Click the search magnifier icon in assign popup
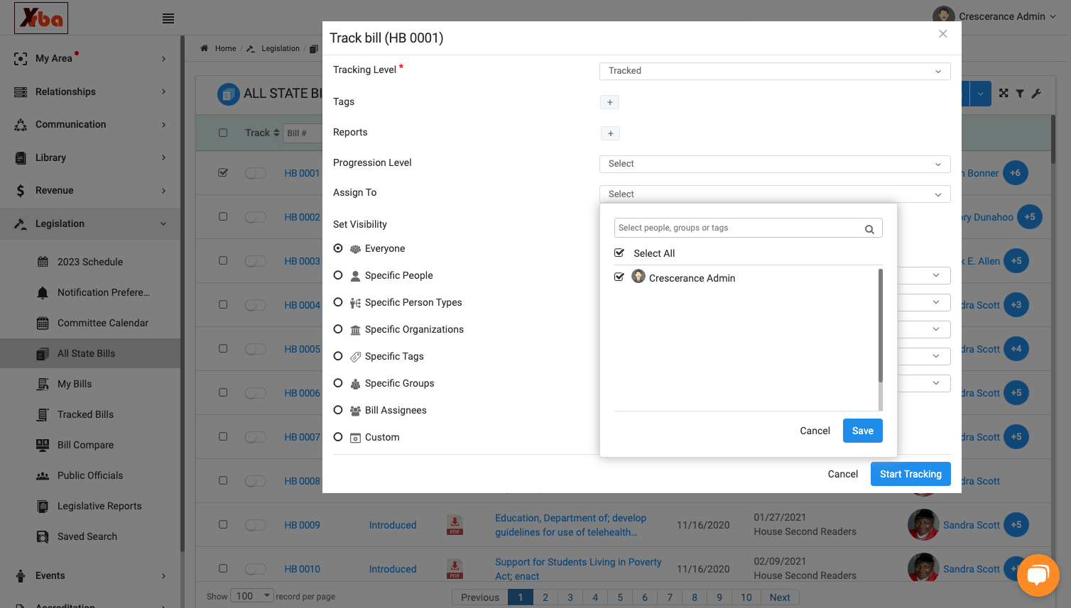The image size is (1071, 608). tap(869, 228)
